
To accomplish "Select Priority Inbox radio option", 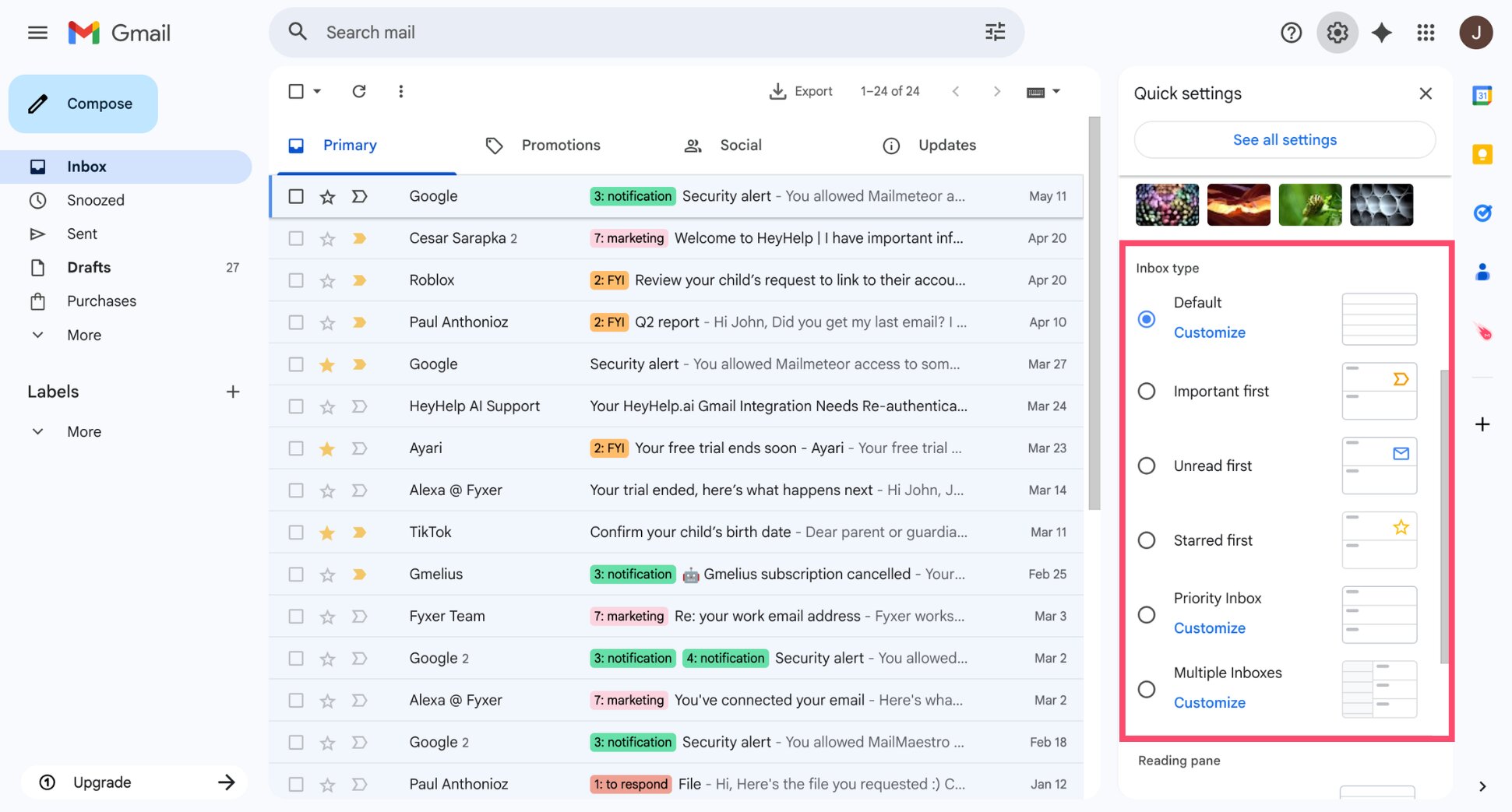I will (x=1147, y=615).
